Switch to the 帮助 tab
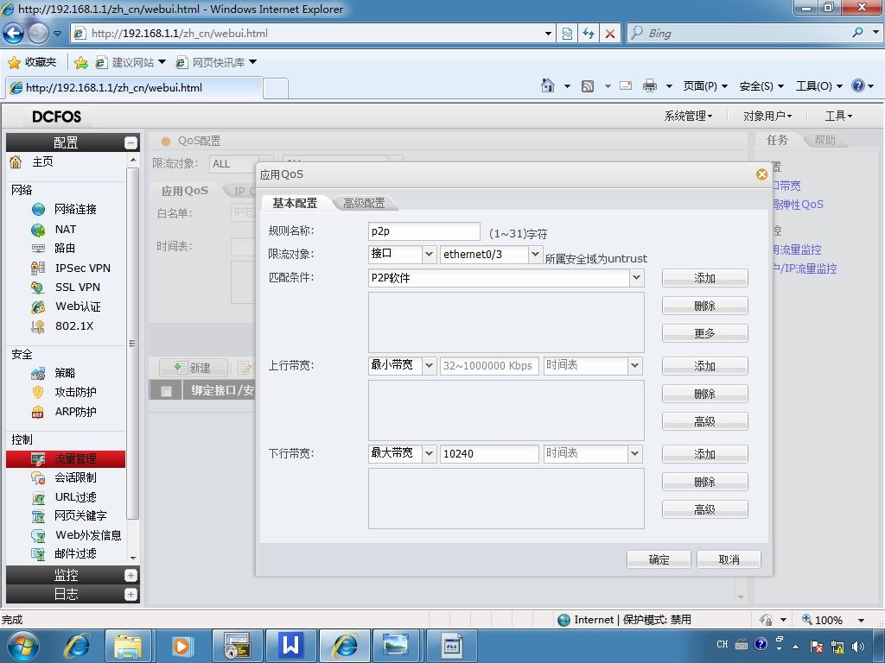 (x=825, y=140)
